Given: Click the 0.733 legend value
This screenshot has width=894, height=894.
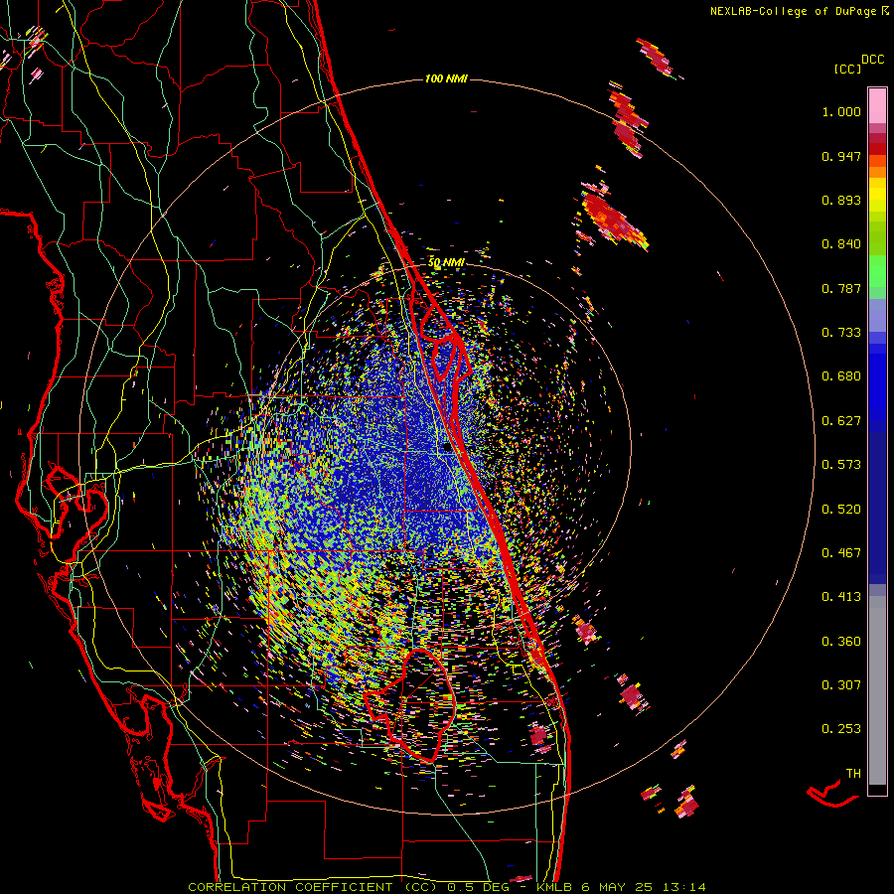Looking at the screenshot, I should pos(841,333).
